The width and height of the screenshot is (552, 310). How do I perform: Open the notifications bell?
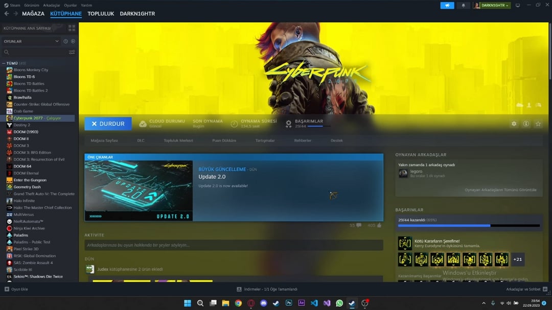[x=463, y=5]
